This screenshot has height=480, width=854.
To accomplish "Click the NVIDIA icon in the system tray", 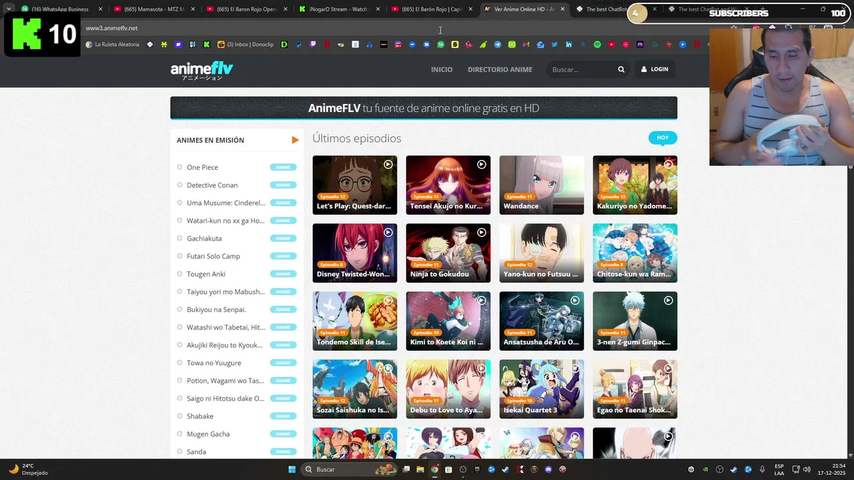I will pyautogui.click(x=705, y=469).
